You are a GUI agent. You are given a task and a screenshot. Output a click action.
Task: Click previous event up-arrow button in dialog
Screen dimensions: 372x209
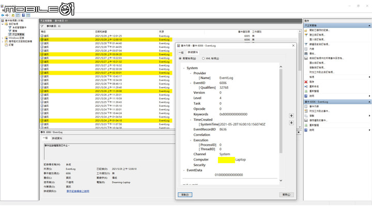tap(291, 116)
